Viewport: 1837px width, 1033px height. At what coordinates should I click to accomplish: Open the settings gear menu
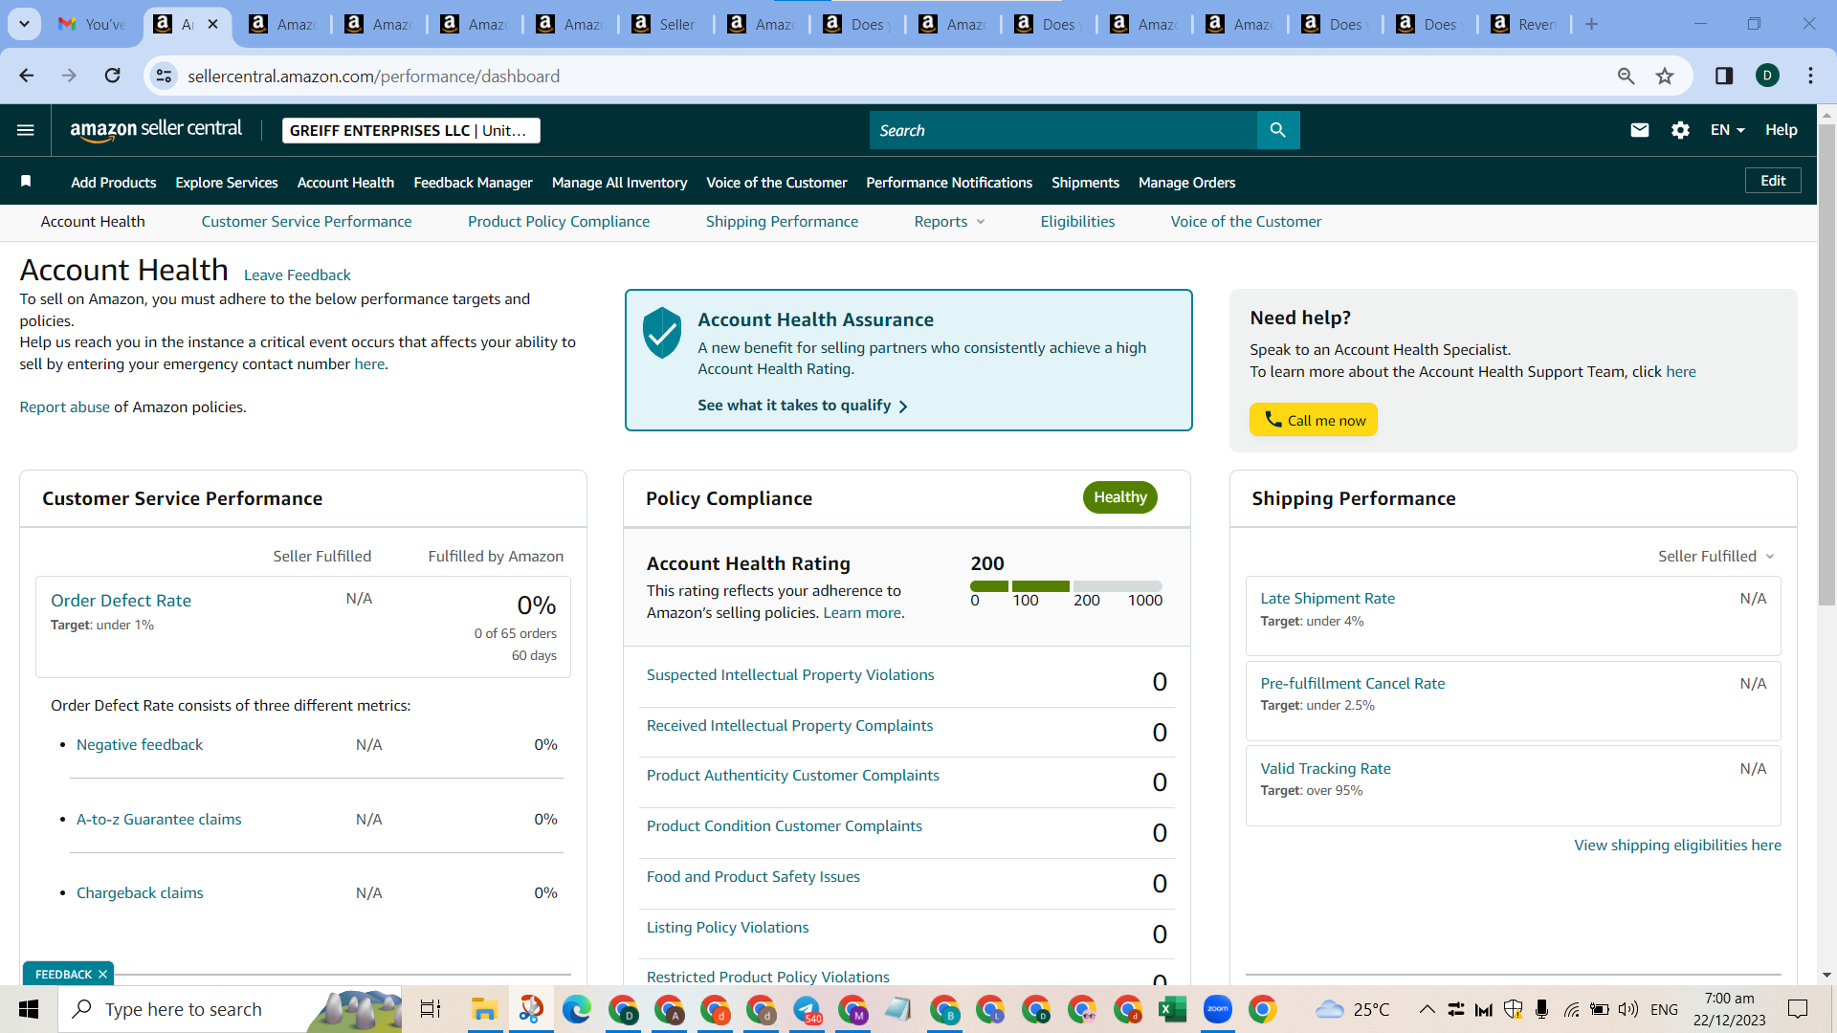coord(1680,130)
